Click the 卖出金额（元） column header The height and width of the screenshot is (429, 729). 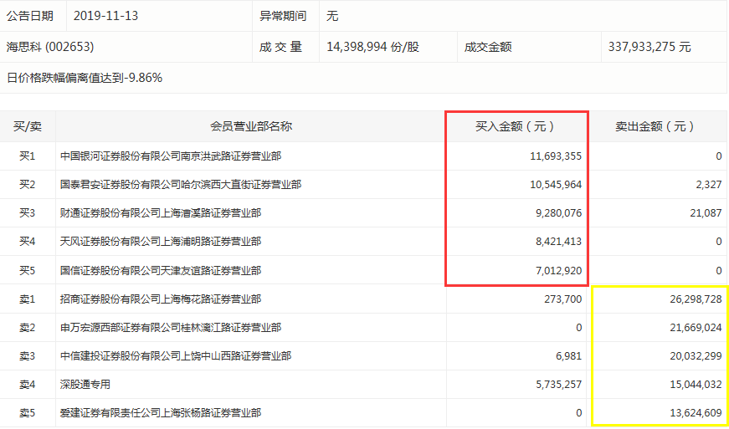click(x=655, y=127)
